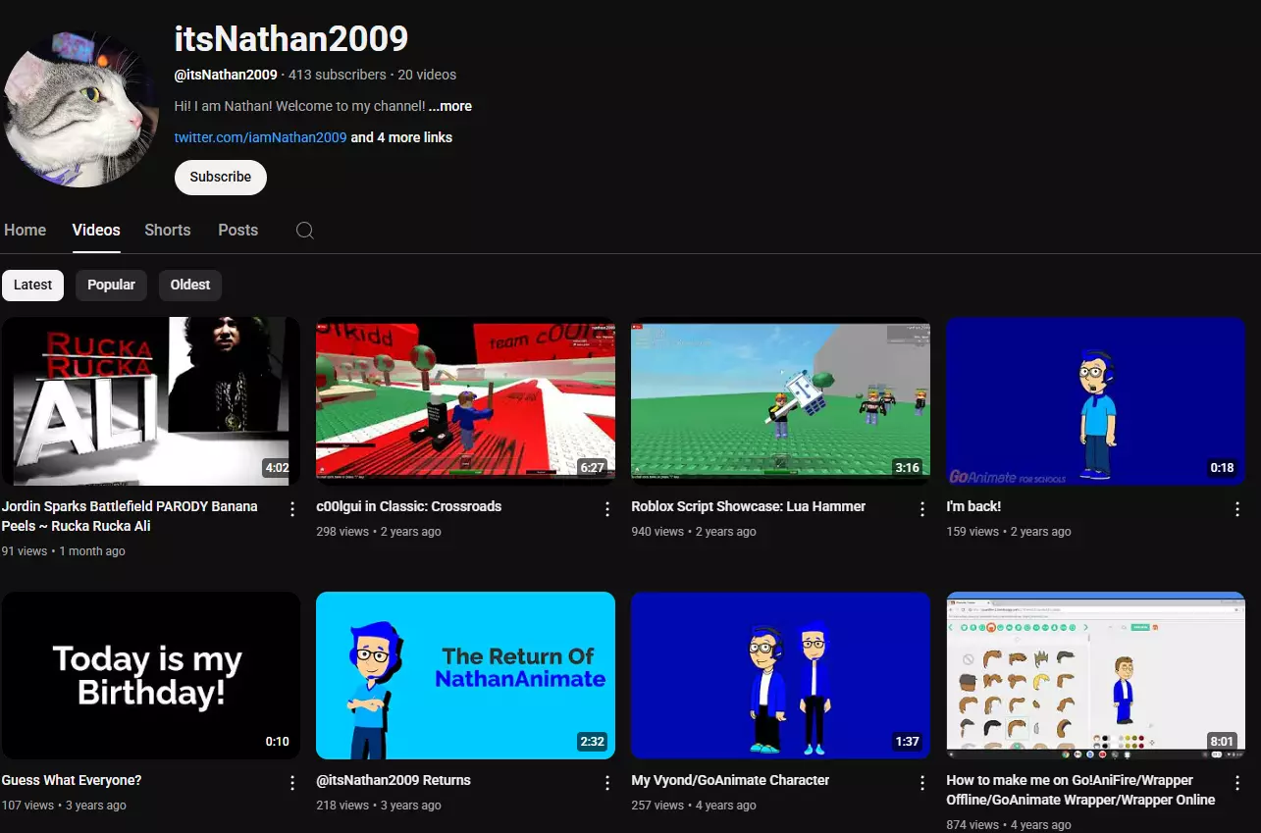Image resolution: width=1261 pixels, height=833 pixels.
Task: Play the red c00lkidd Roblox thumbnail video
Action: pyautogui.click(x=466, y=401)
